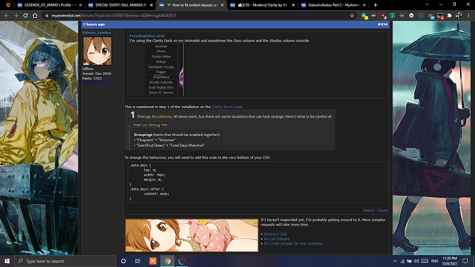Click the Quote link under the post
Viewport: 475px width, 267px height.
[x=382, y=210]
